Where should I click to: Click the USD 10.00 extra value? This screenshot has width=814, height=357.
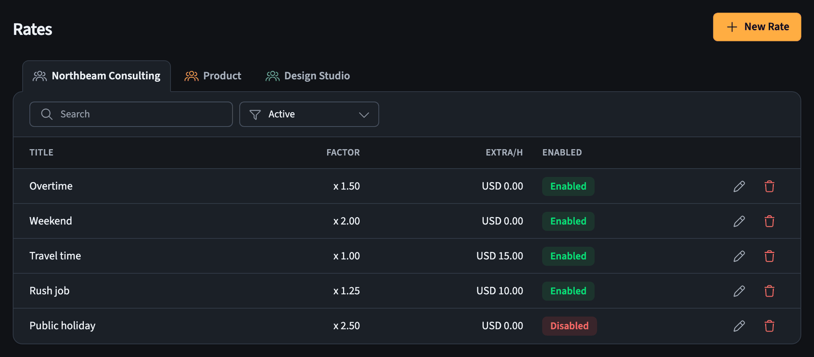[500, 291]
